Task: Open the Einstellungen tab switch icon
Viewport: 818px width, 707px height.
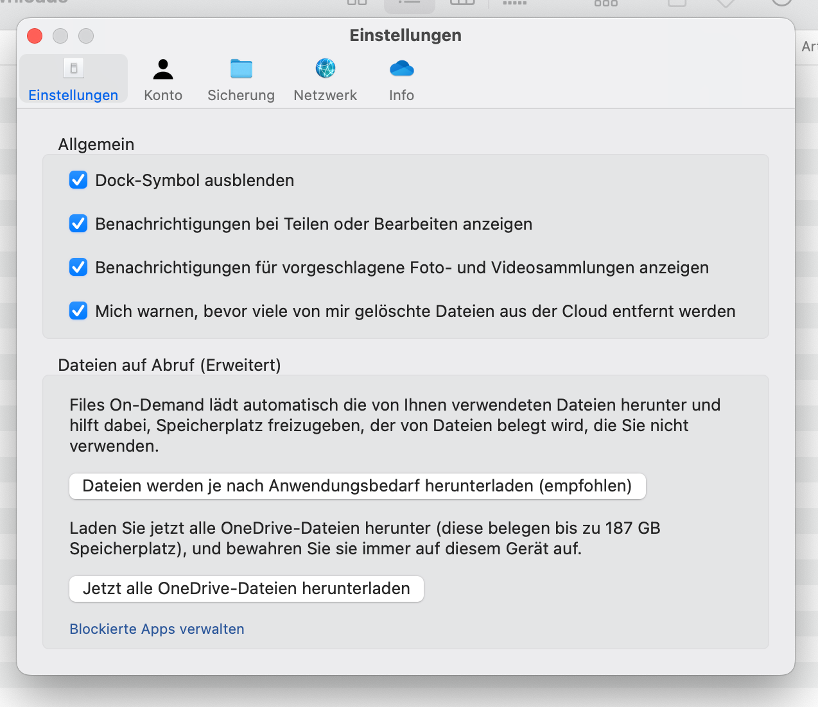Action: [74, 68]
